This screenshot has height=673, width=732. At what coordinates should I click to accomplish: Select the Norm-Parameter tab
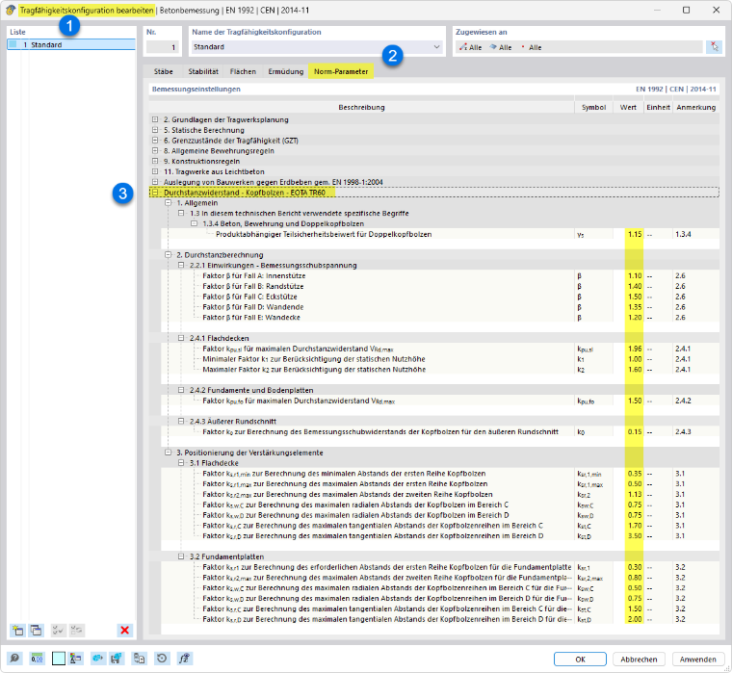[341, 71]
